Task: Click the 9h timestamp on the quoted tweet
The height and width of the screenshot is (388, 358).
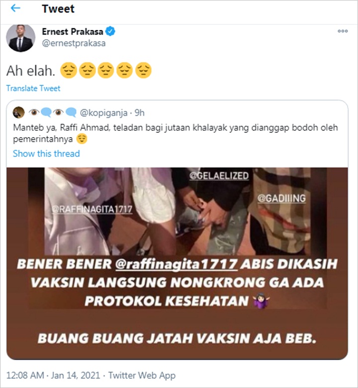Action: point(139,113)
